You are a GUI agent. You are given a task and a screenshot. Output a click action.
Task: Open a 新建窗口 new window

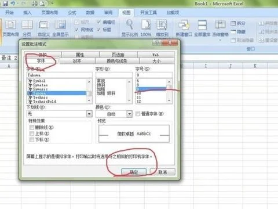184,25
